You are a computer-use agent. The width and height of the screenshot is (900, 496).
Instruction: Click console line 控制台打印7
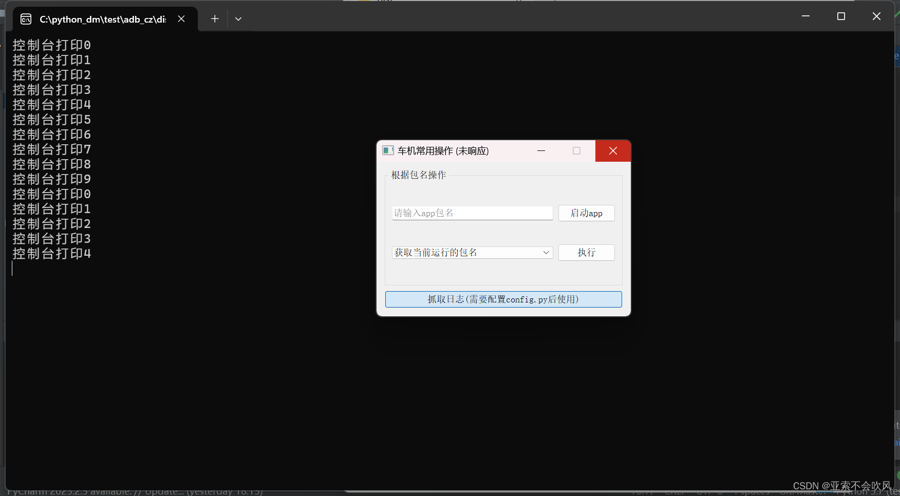[x=52, y=149]
